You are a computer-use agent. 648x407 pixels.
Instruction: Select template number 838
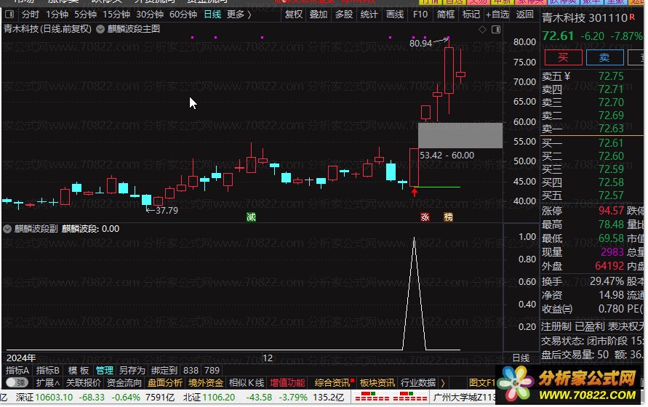point(191,370)
